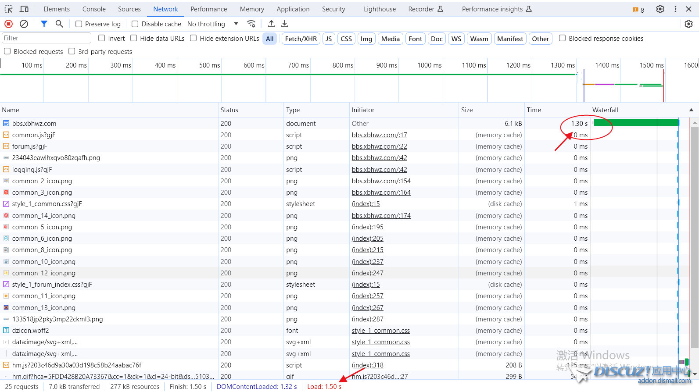The image size is (699, 392).
Task: Filter requests by Font type
Action: [x=415, y=39]
